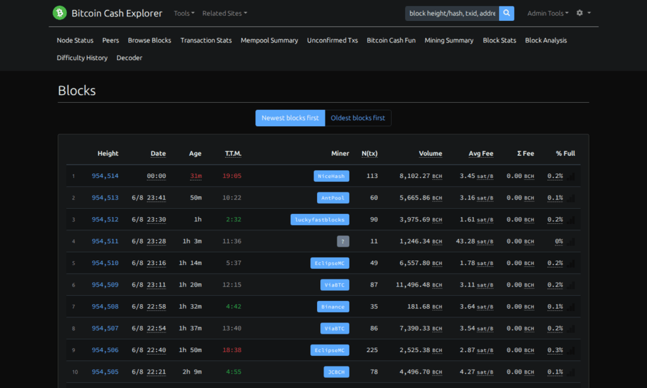Go to the Peers page
This screenshot has width=647, height=388.
pyautogui.click(x=111, y=40)
